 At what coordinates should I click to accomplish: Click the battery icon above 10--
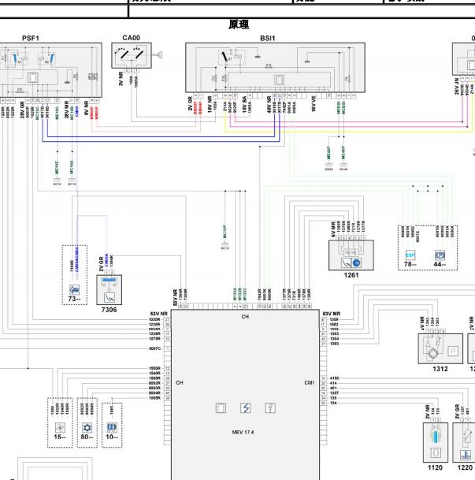pos(112,427)
